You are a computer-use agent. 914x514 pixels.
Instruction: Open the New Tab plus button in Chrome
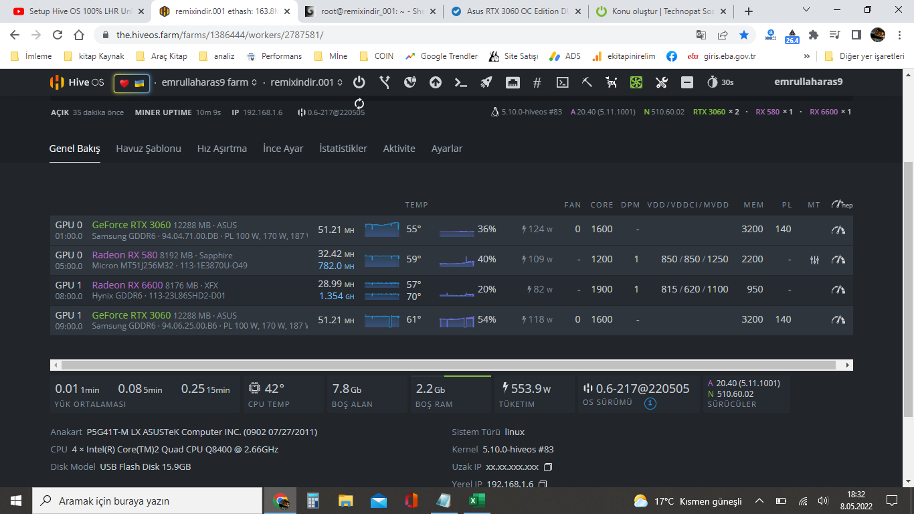tap(749, 11)
